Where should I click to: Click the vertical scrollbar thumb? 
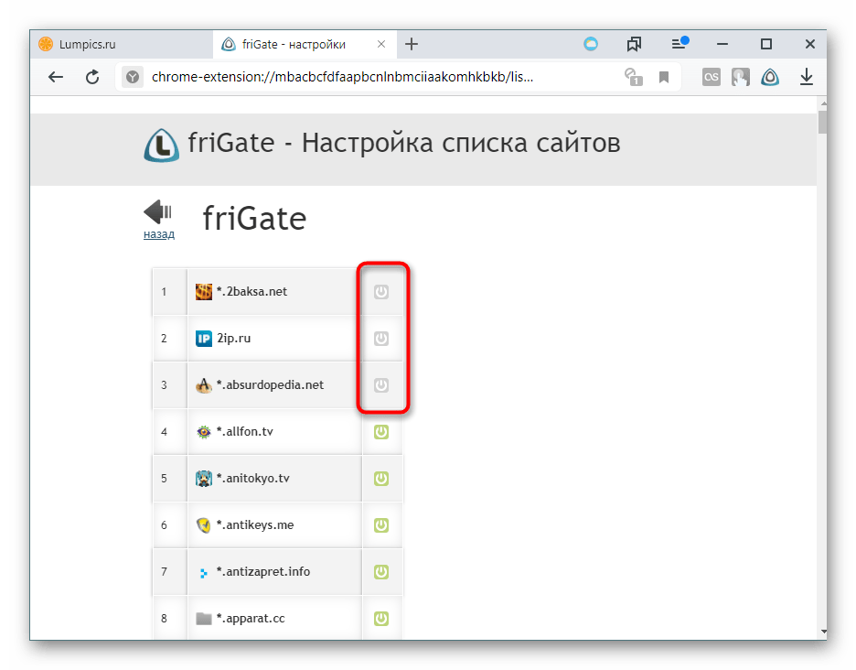click(x=822, y=122)
